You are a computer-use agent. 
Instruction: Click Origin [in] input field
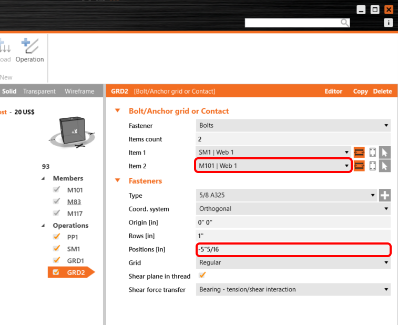click(293, 222)
